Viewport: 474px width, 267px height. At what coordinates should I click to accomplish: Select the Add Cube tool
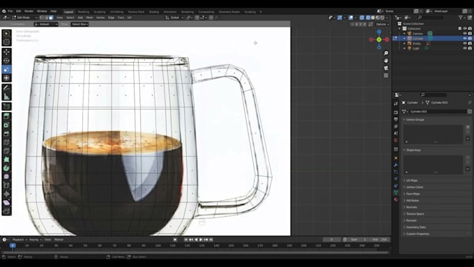(6, 107)
